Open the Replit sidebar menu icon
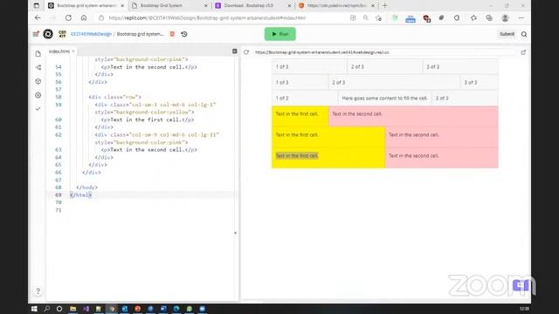Viewport: 559px width, 314px height. (36, 34)
